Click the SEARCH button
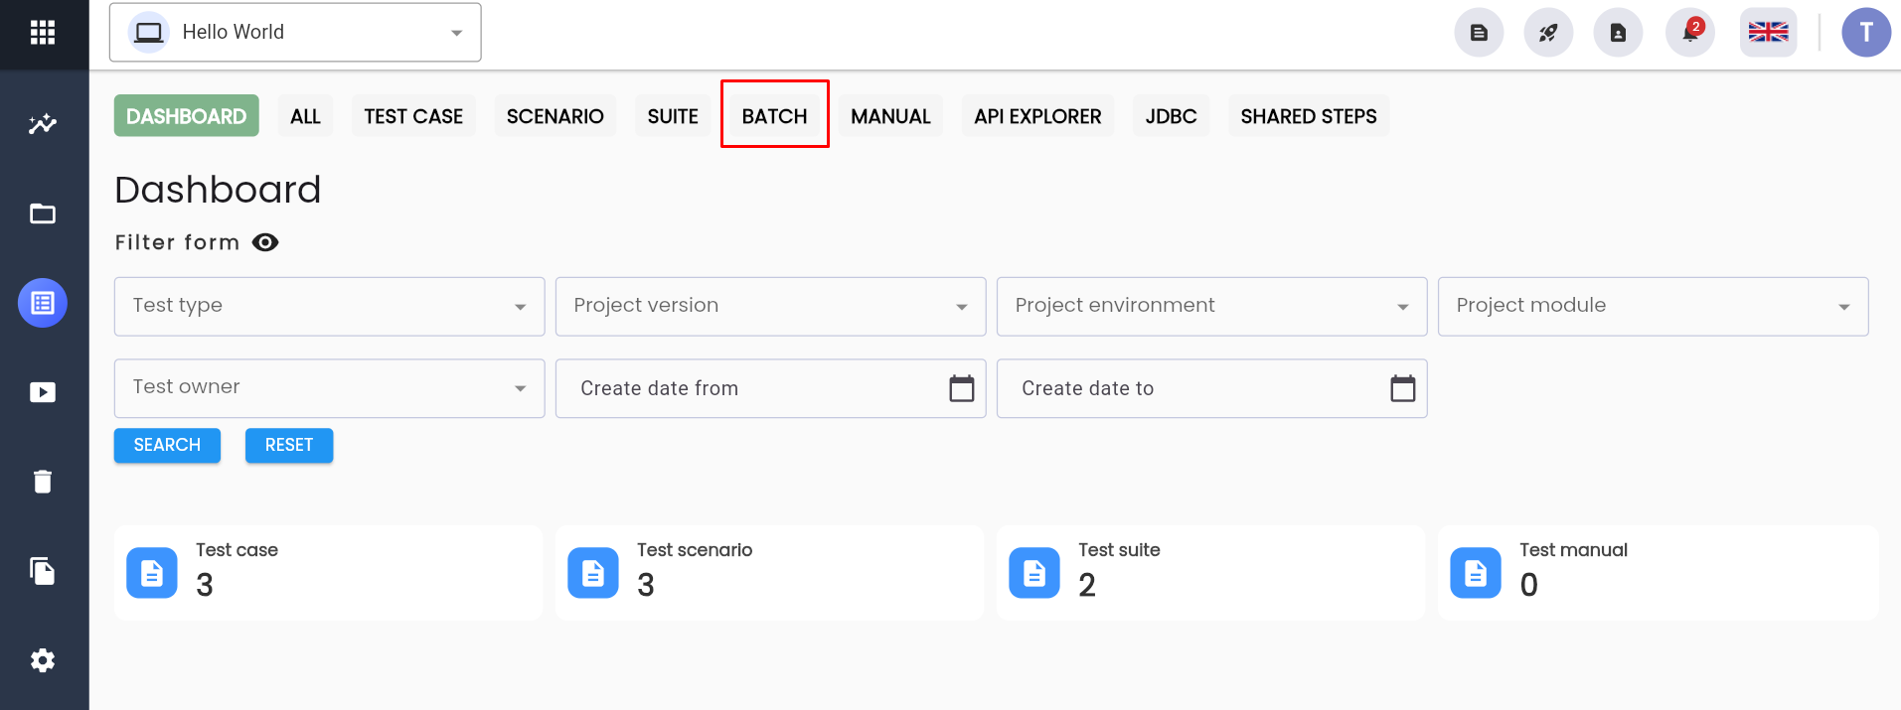This screenshot has height=710, width=1901. [167, 445]
